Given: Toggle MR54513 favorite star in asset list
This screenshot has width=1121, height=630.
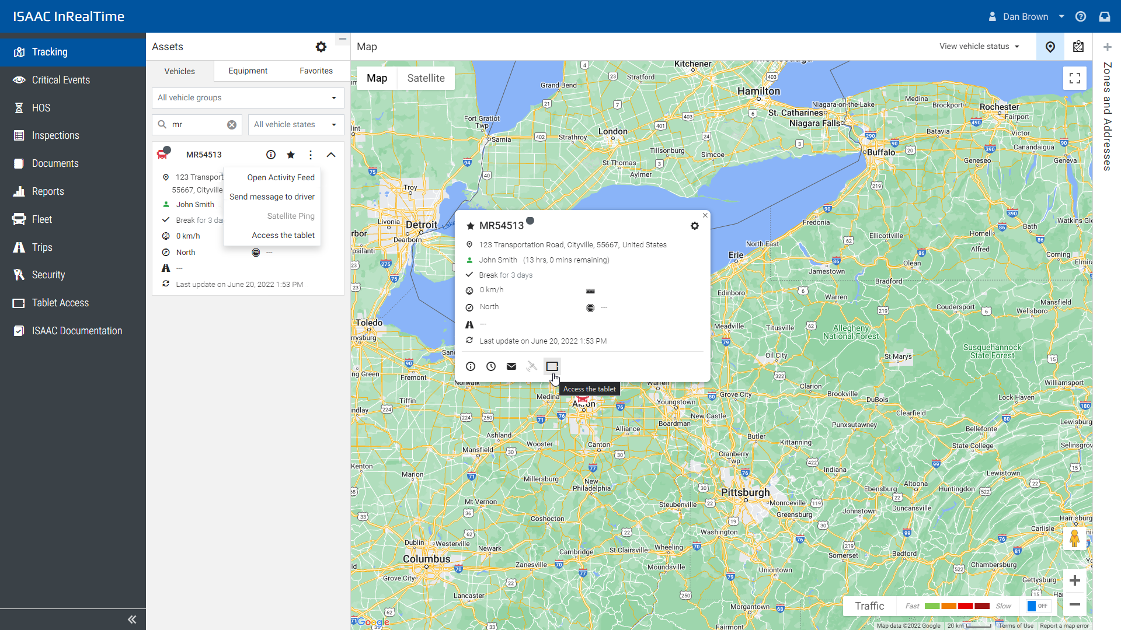Looking at the screenshot, I should click(x=291, y=155).
